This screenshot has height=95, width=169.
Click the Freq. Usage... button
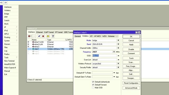point(131,66)
